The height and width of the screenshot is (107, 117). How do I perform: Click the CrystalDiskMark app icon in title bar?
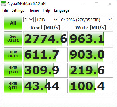click(x=3, y=4)
